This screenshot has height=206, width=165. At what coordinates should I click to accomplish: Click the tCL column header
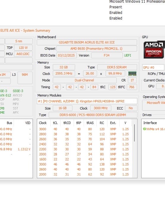55,123
